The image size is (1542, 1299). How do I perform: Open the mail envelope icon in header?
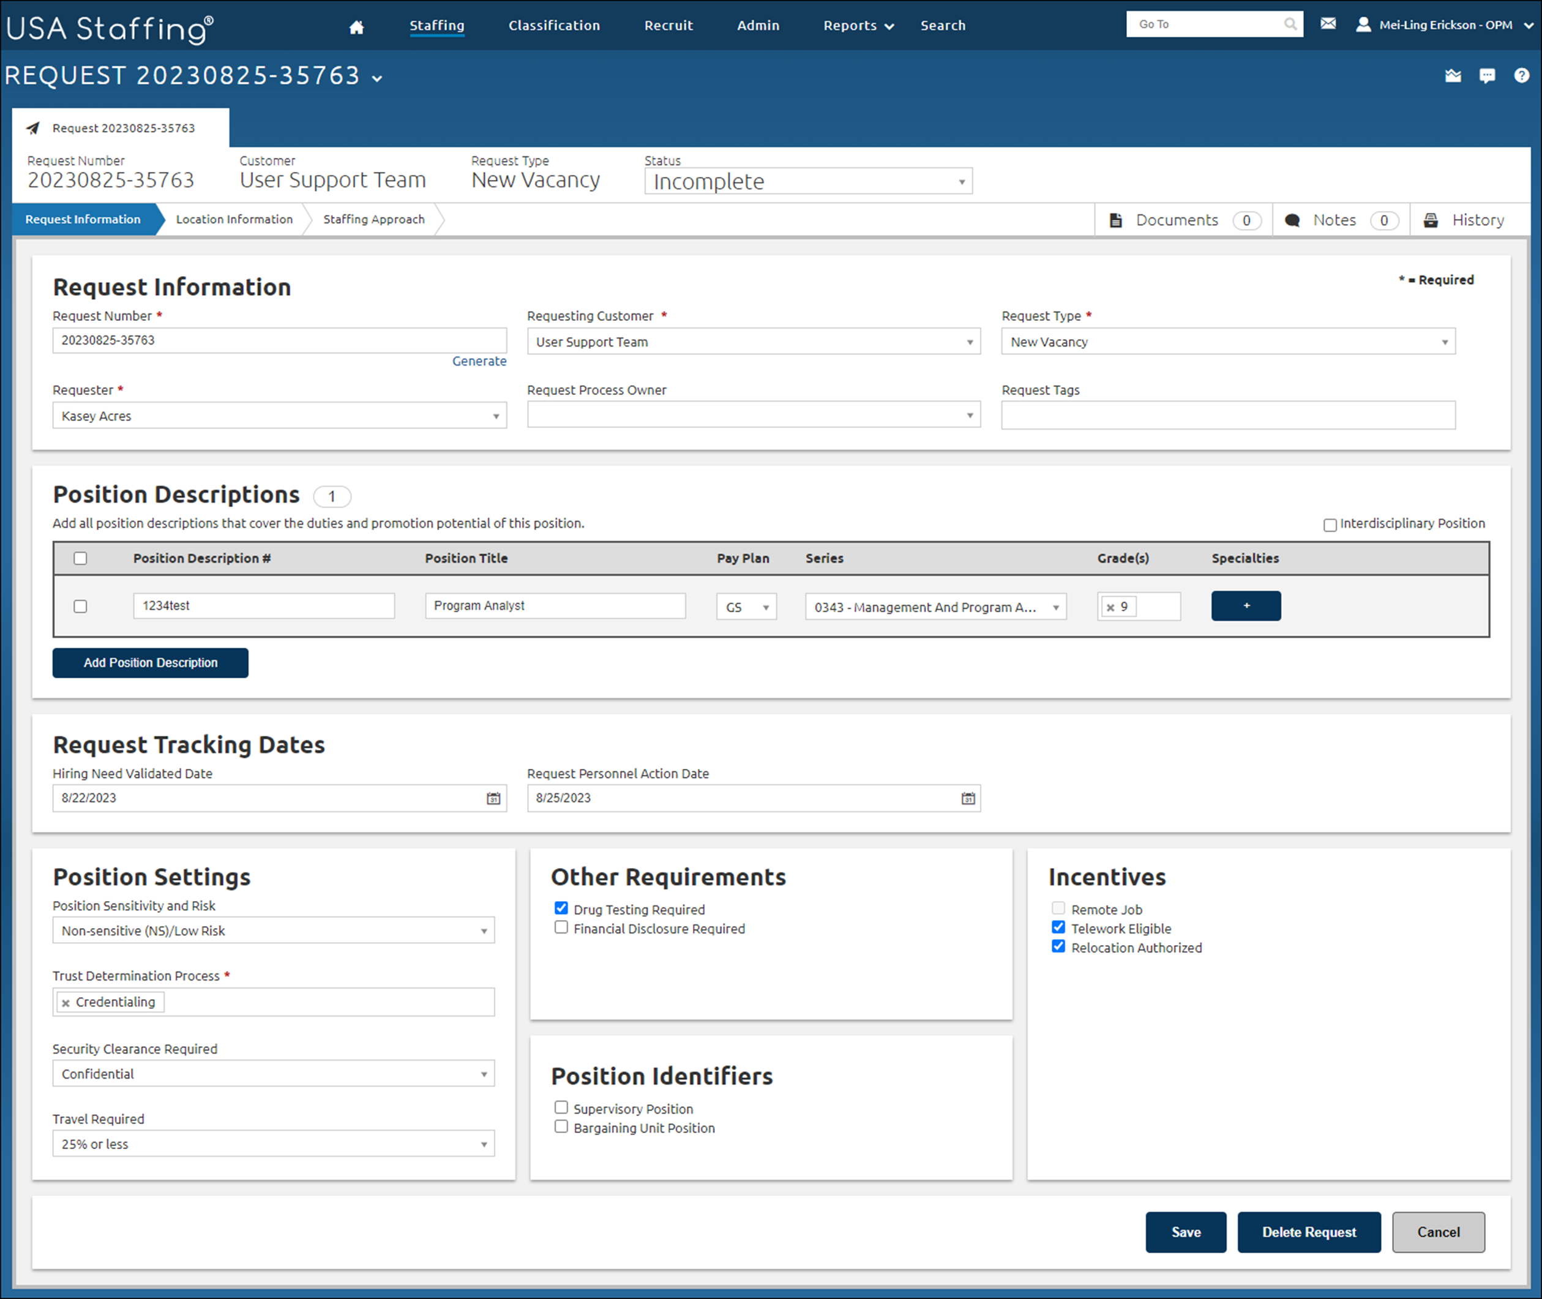click(x=1328, y=23)
